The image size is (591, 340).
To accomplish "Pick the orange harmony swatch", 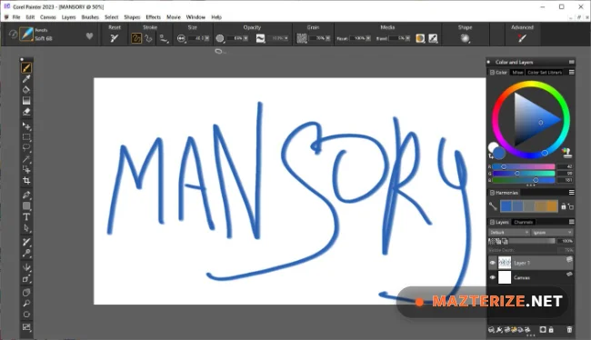I will (552, 206).
